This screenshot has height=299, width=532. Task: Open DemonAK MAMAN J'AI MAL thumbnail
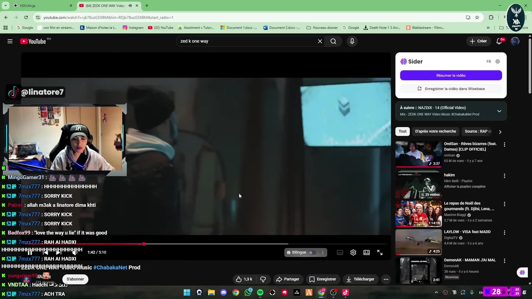point(419,270)
